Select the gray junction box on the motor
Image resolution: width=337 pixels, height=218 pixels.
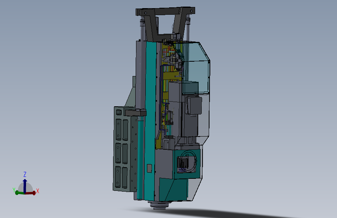click(x=194, y=106)
